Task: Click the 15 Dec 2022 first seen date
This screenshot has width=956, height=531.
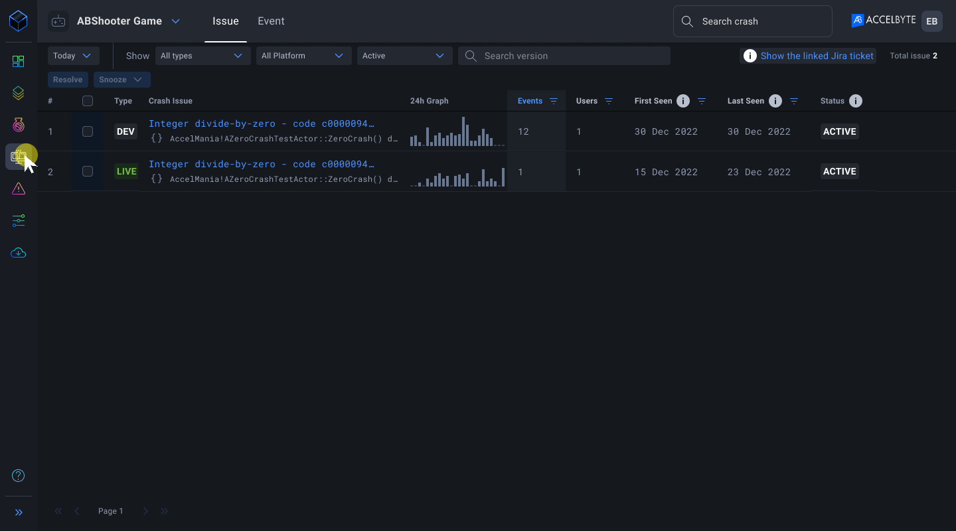Action: (666, 171)
